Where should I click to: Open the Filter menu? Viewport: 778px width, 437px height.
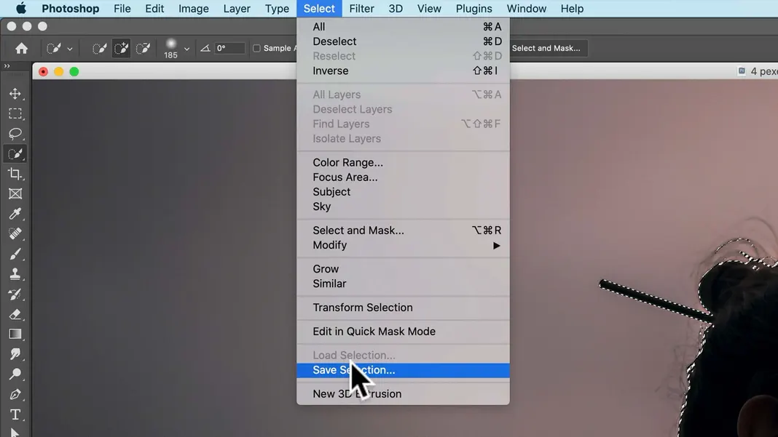(362, 9)
